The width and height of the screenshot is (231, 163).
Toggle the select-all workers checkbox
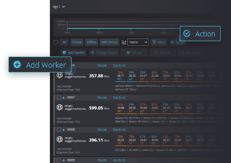pyautogui.click(x=56, y=42)
